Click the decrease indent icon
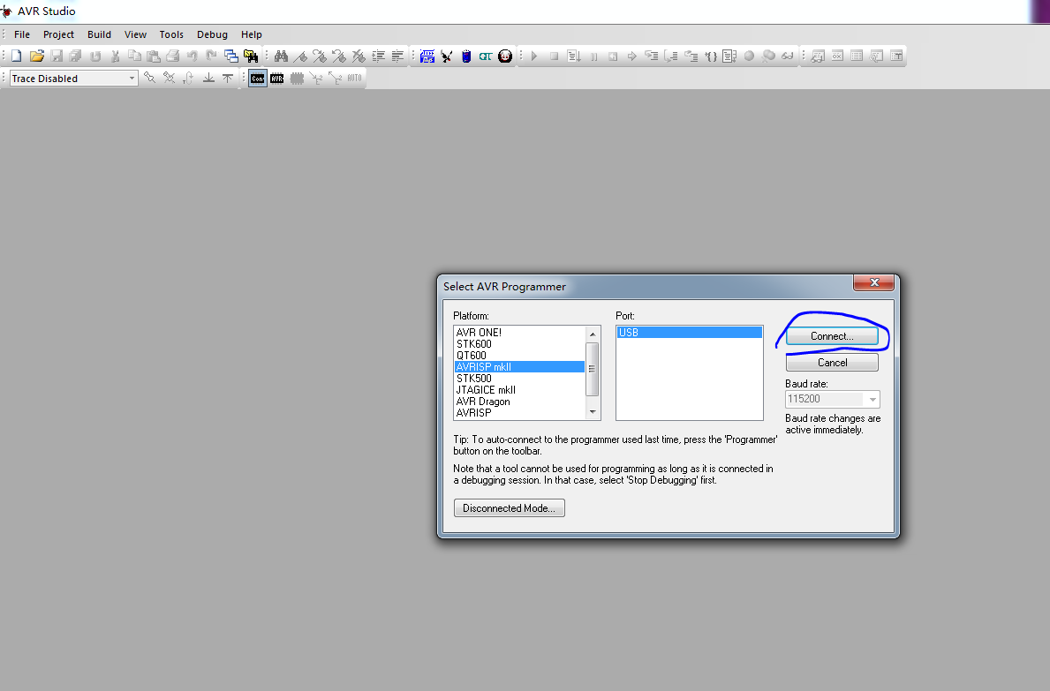 [x=397, y=56]
